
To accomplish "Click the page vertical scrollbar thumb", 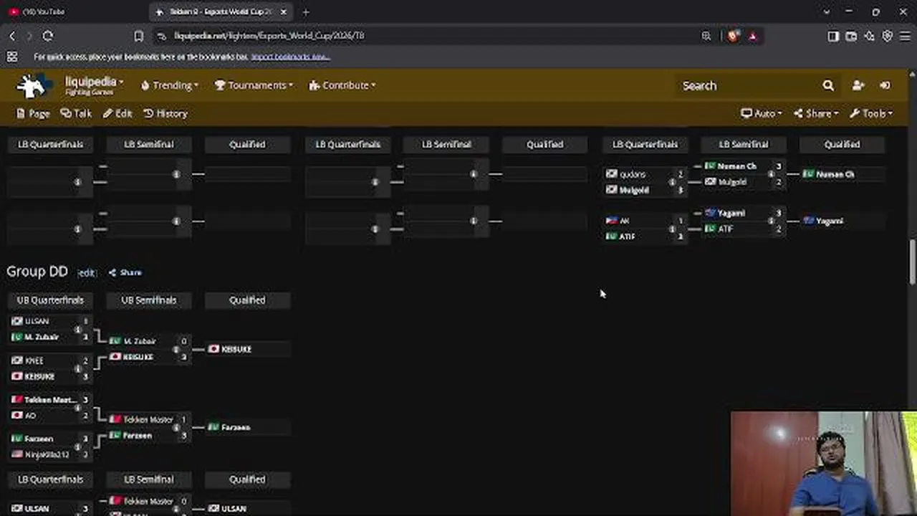I will tap(912, 262).
